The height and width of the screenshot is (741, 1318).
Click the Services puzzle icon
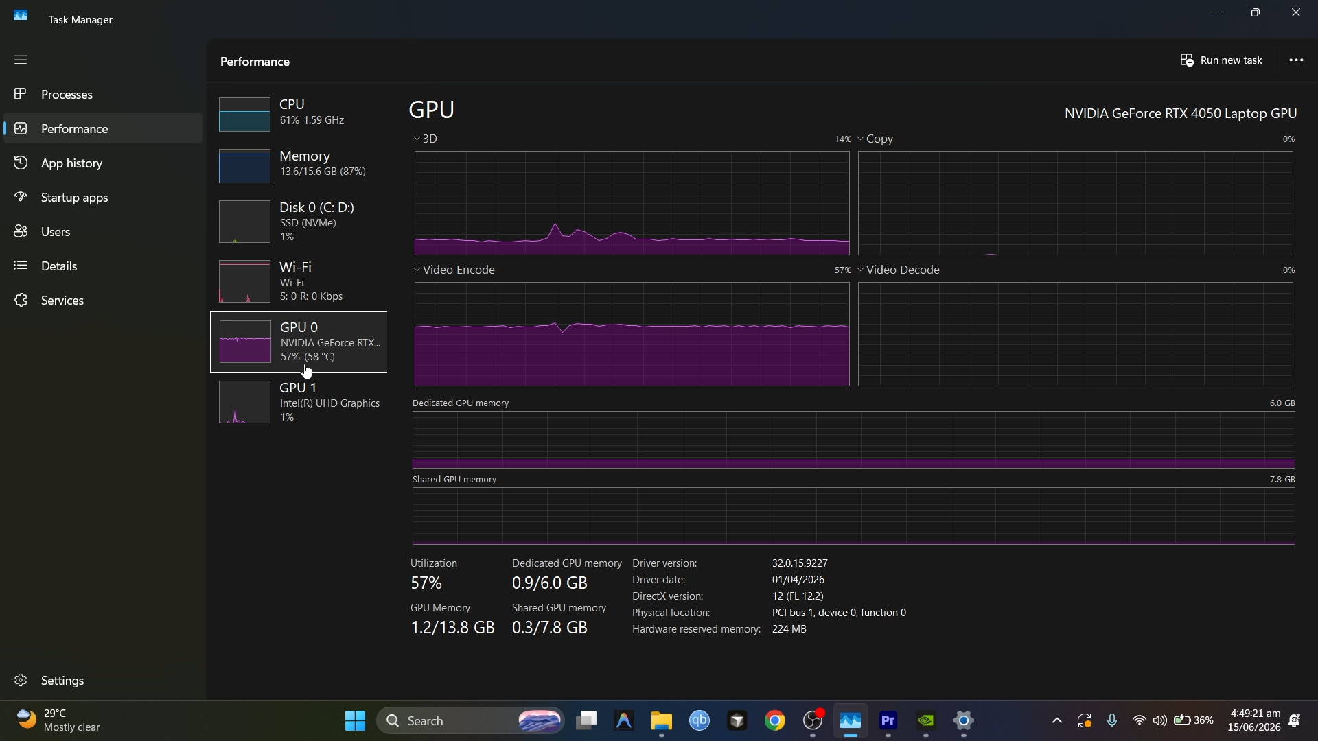click(21, 300)
